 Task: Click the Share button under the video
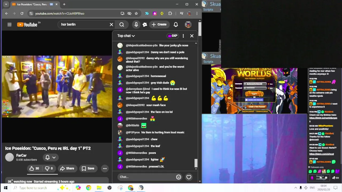(x=67, y=168)
